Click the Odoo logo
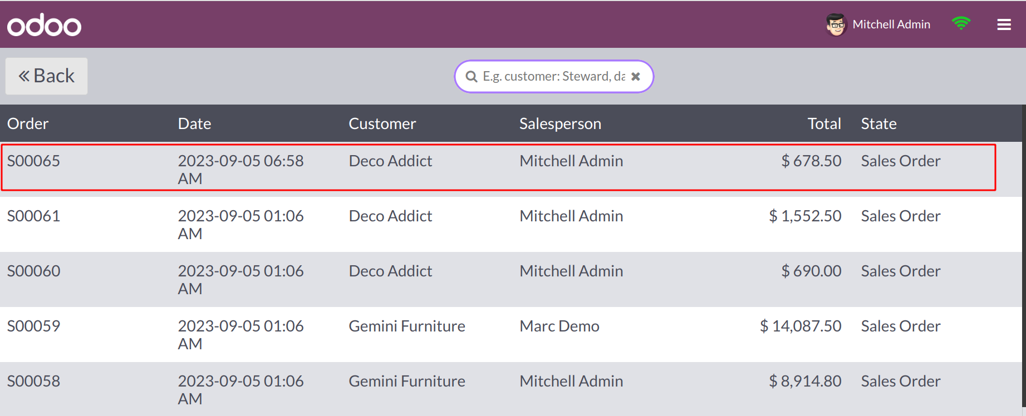This screenshot has width=1026, height=416. [44, 24]
